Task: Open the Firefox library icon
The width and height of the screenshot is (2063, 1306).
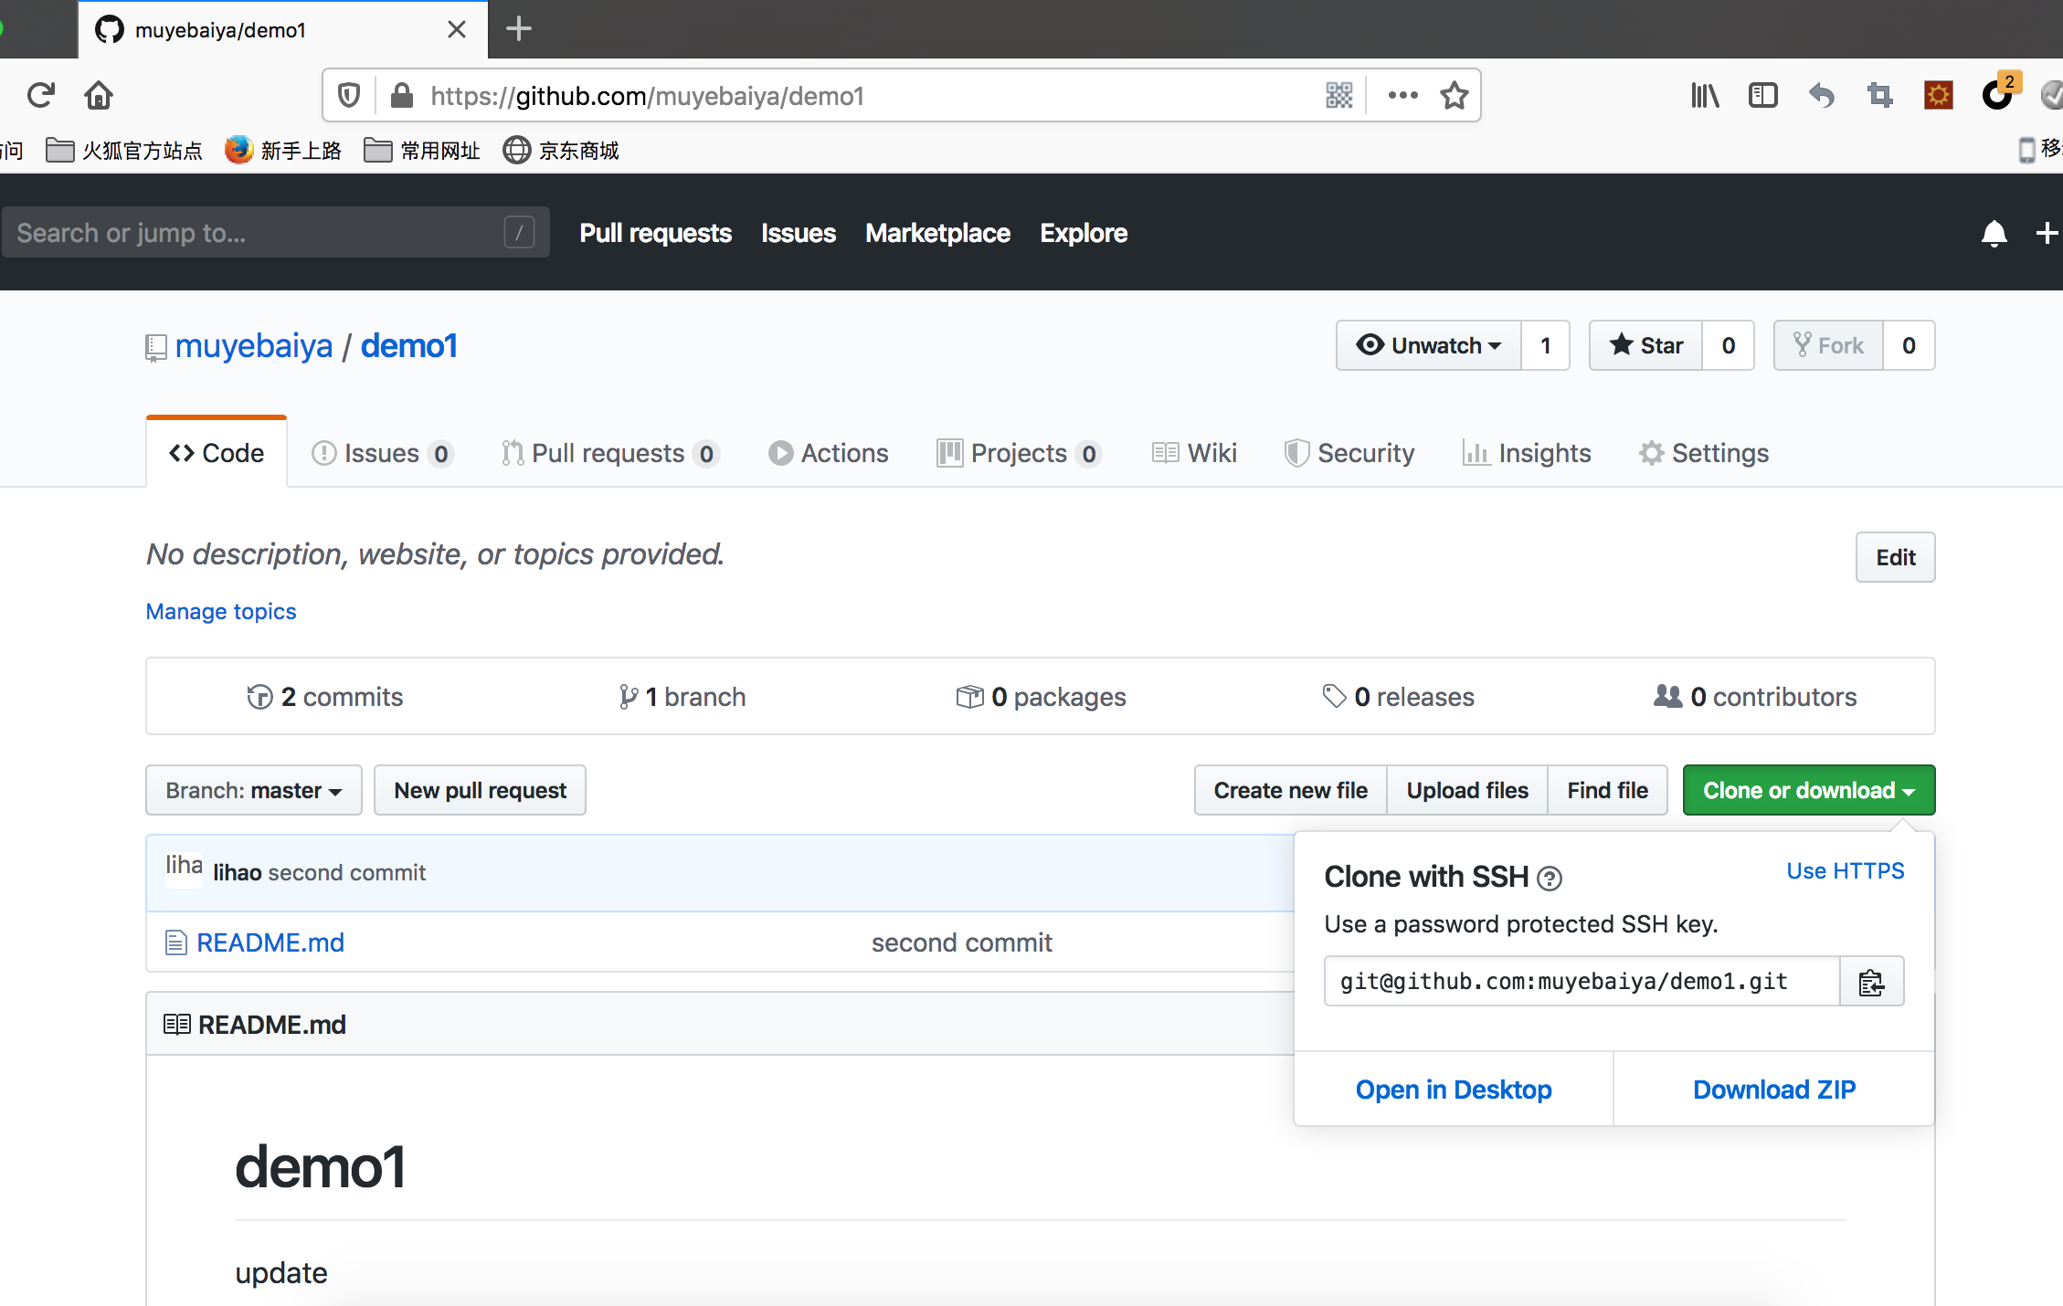Action: pyautogui.click(x=1705, y=95)
